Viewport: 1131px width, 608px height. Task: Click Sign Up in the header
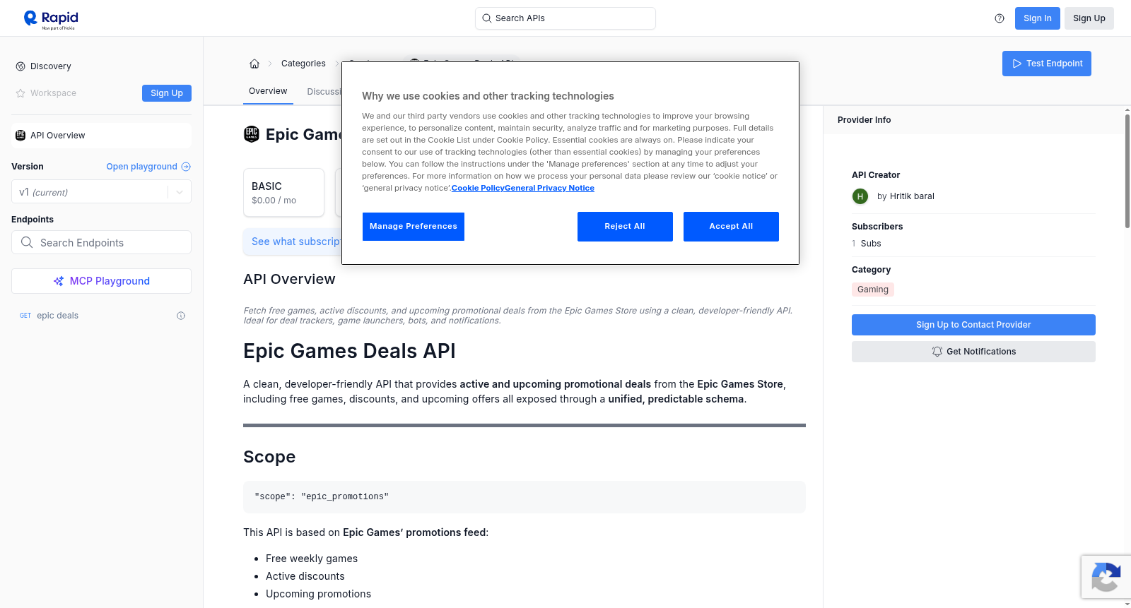click(1089, 18)
